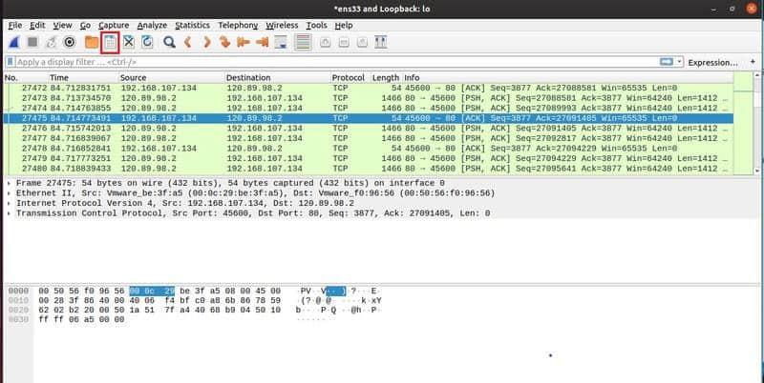The width and height of the screenshot is (764, 383).
Task: Save capture file icon in red box
Action: 110,43
